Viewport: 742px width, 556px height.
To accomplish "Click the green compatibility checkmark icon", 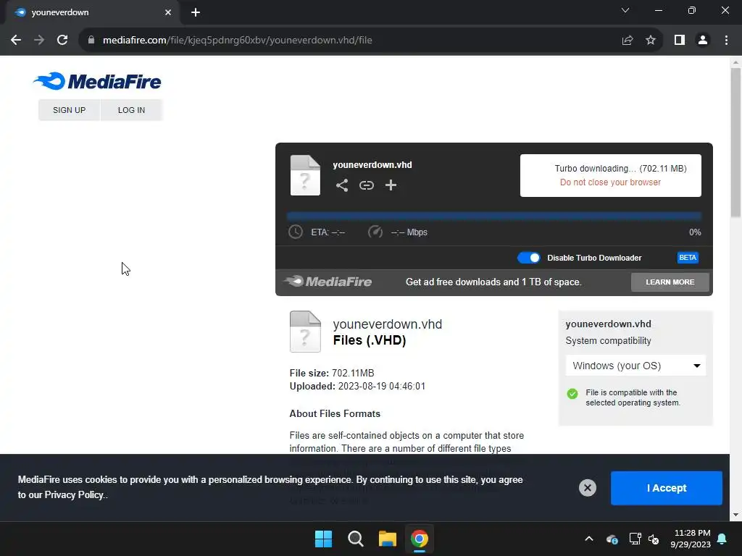I will pyautogui.click(x=572, y=394).
